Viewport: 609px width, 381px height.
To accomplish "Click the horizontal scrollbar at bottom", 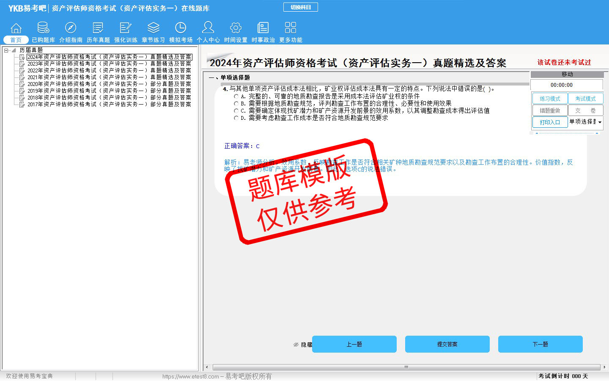I will point(406,367).
